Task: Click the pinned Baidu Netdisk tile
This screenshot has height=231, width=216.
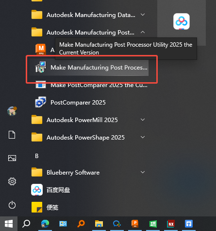Action: (182, 21)
